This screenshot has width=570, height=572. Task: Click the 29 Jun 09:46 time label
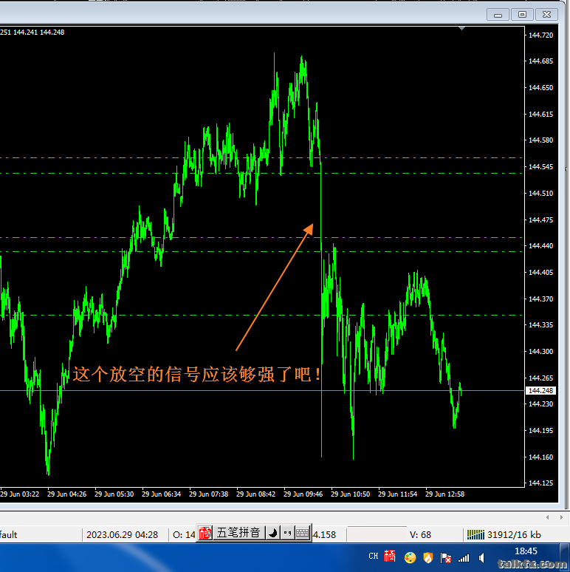[303, 494]
